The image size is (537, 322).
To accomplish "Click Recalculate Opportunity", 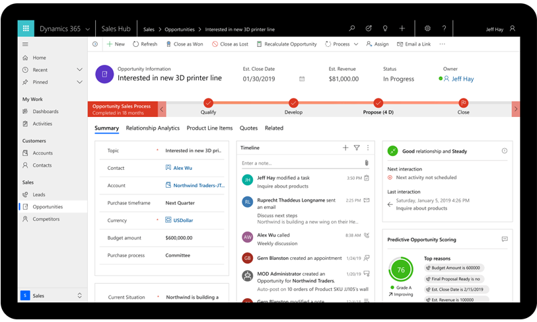I will coord(287,44).
